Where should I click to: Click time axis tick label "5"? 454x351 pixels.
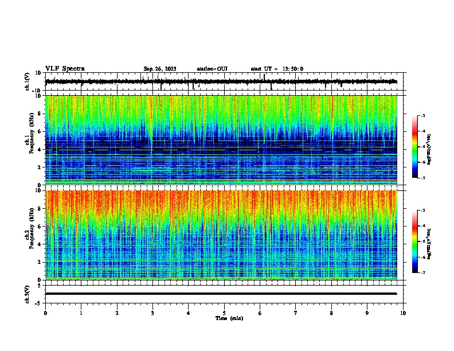[224, 313]
